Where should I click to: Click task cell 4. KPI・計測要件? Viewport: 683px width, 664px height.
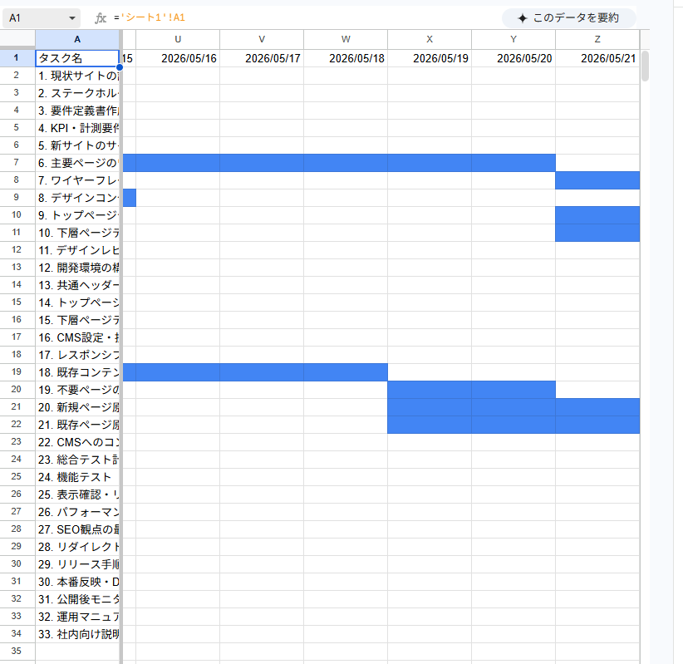click(77, 128)
